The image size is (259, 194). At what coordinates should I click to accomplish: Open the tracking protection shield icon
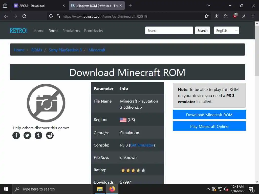[51, 16]
